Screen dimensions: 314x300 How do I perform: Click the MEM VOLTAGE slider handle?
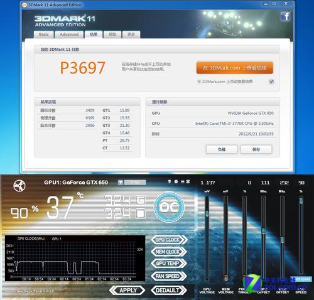pos(225,277)
